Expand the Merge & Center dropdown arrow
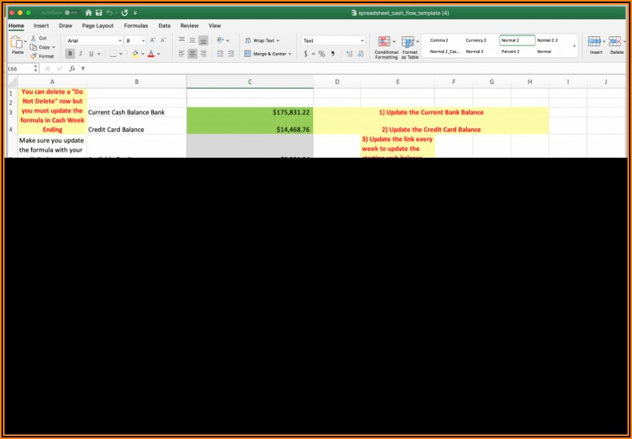632x439 pixels. pos(291,54)
